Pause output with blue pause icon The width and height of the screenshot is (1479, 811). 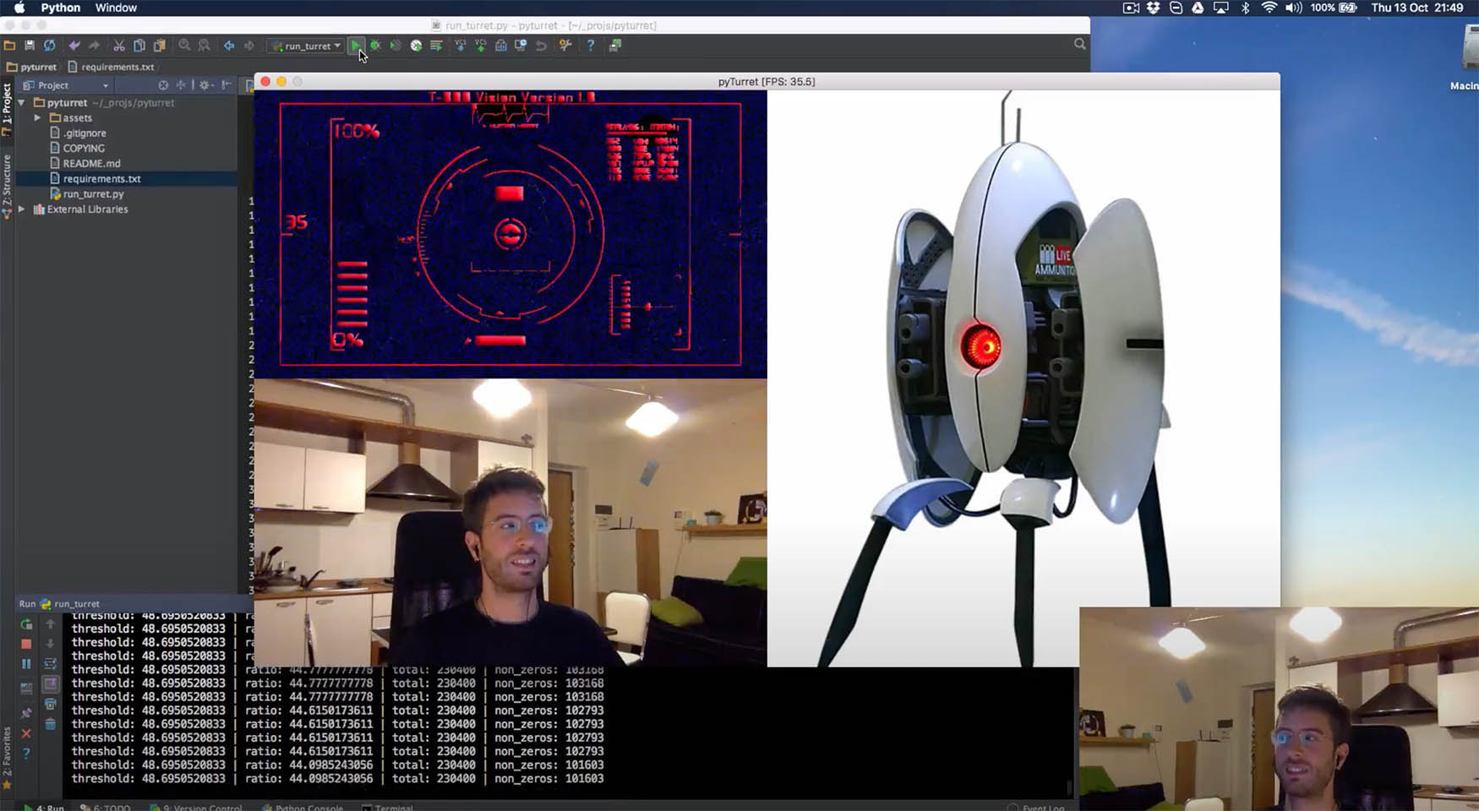[x=26, y=664]
